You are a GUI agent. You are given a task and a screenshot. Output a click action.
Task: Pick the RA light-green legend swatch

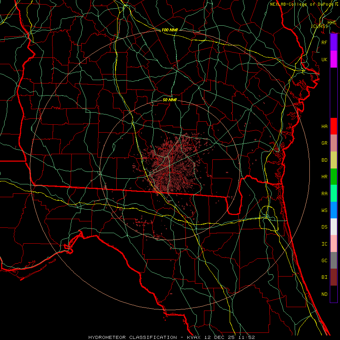[334, 193]
